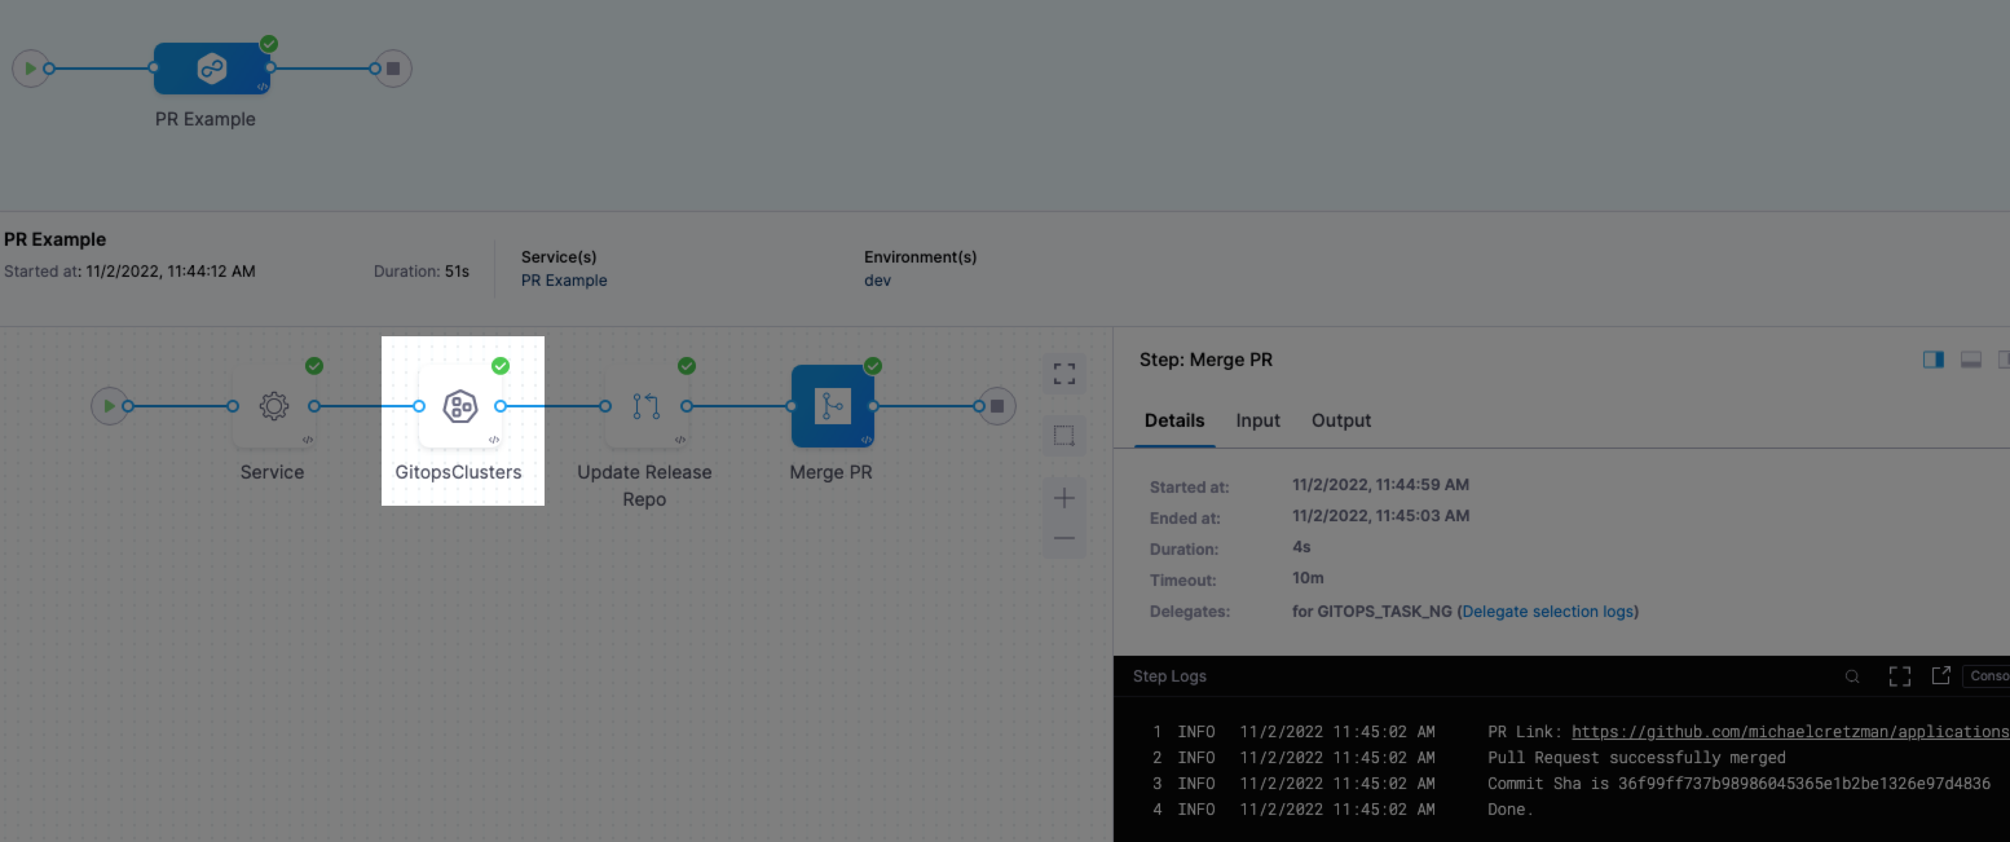Viewport: 2010px width, 842px height.
Task: Zoom in the pipeline graph
Action: click(x=1063, y=498)
